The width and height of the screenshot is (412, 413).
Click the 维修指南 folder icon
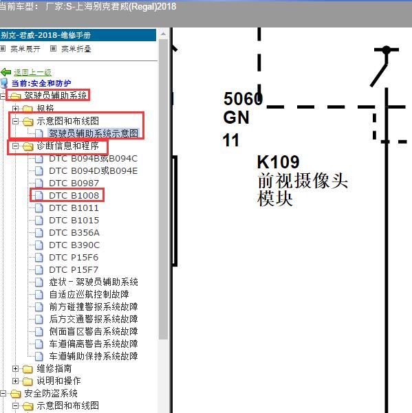click(x=28, y=369)
